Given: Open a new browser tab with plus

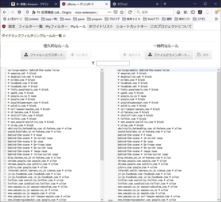Looking at the screenshot, I should coord(165,4).
